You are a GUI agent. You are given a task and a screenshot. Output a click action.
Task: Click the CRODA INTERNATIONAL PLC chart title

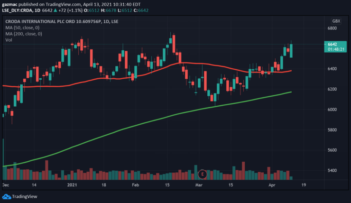coord(62,21)
